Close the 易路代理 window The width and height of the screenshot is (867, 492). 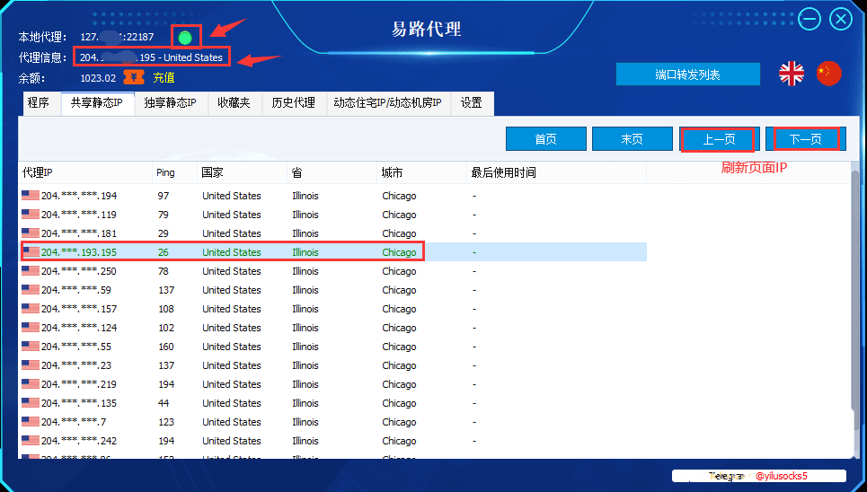[840, 20]
